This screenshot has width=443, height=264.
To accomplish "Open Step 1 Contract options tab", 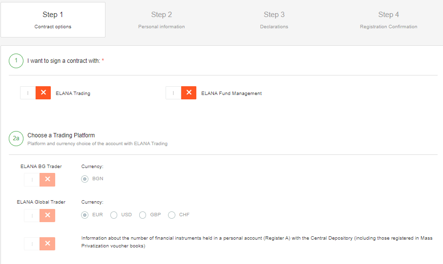I will 53,19.
